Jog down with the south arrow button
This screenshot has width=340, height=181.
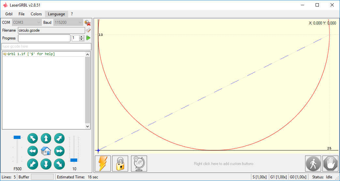[x=46, y=164]
